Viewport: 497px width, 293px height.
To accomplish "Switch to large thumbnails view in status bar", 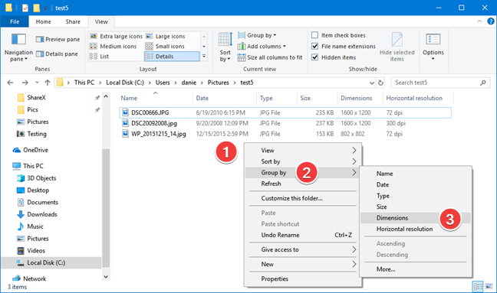I will tap(489, 286).
